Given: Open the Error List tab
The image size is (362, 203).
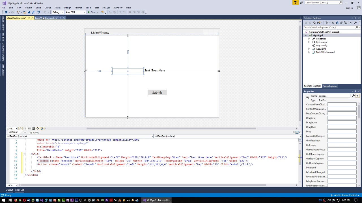Looking at the screenshot, I should (x=20, y=190).
